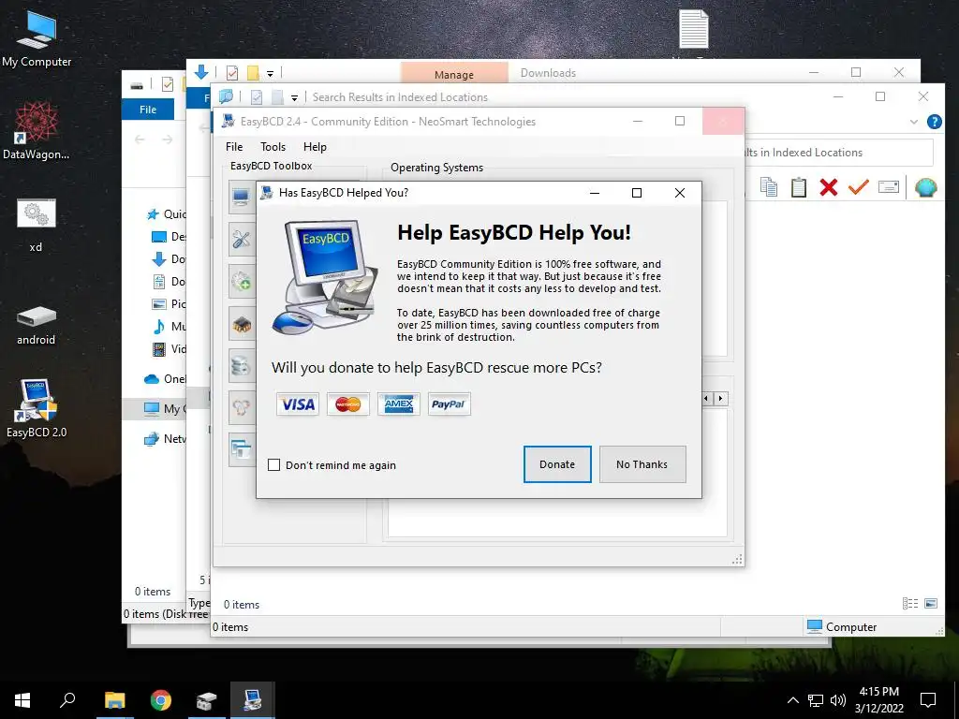Select the My Computer desktop icon

point(37,38)
